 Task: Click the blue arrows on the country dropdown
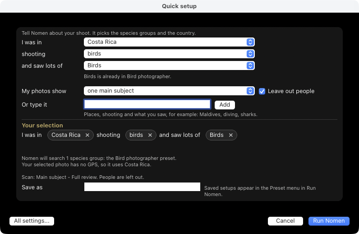point(250,42)
